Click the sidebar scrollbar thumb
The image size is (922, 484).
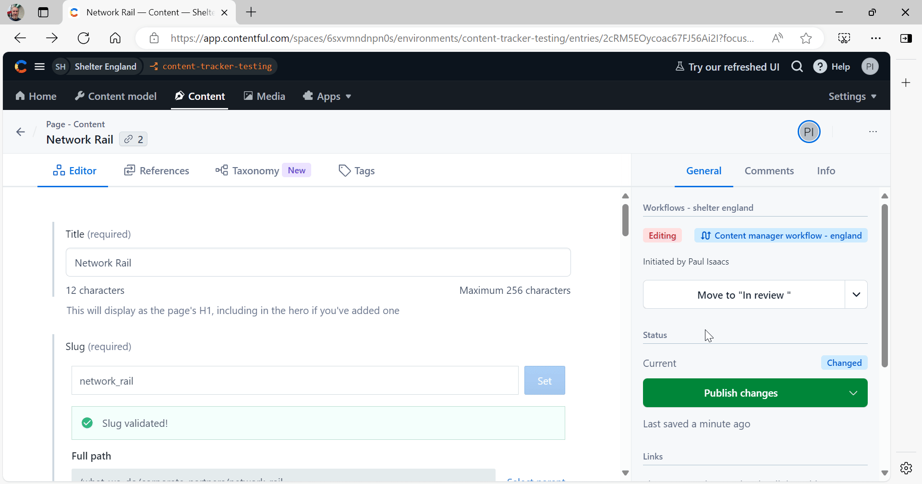[x=885, y=286]
